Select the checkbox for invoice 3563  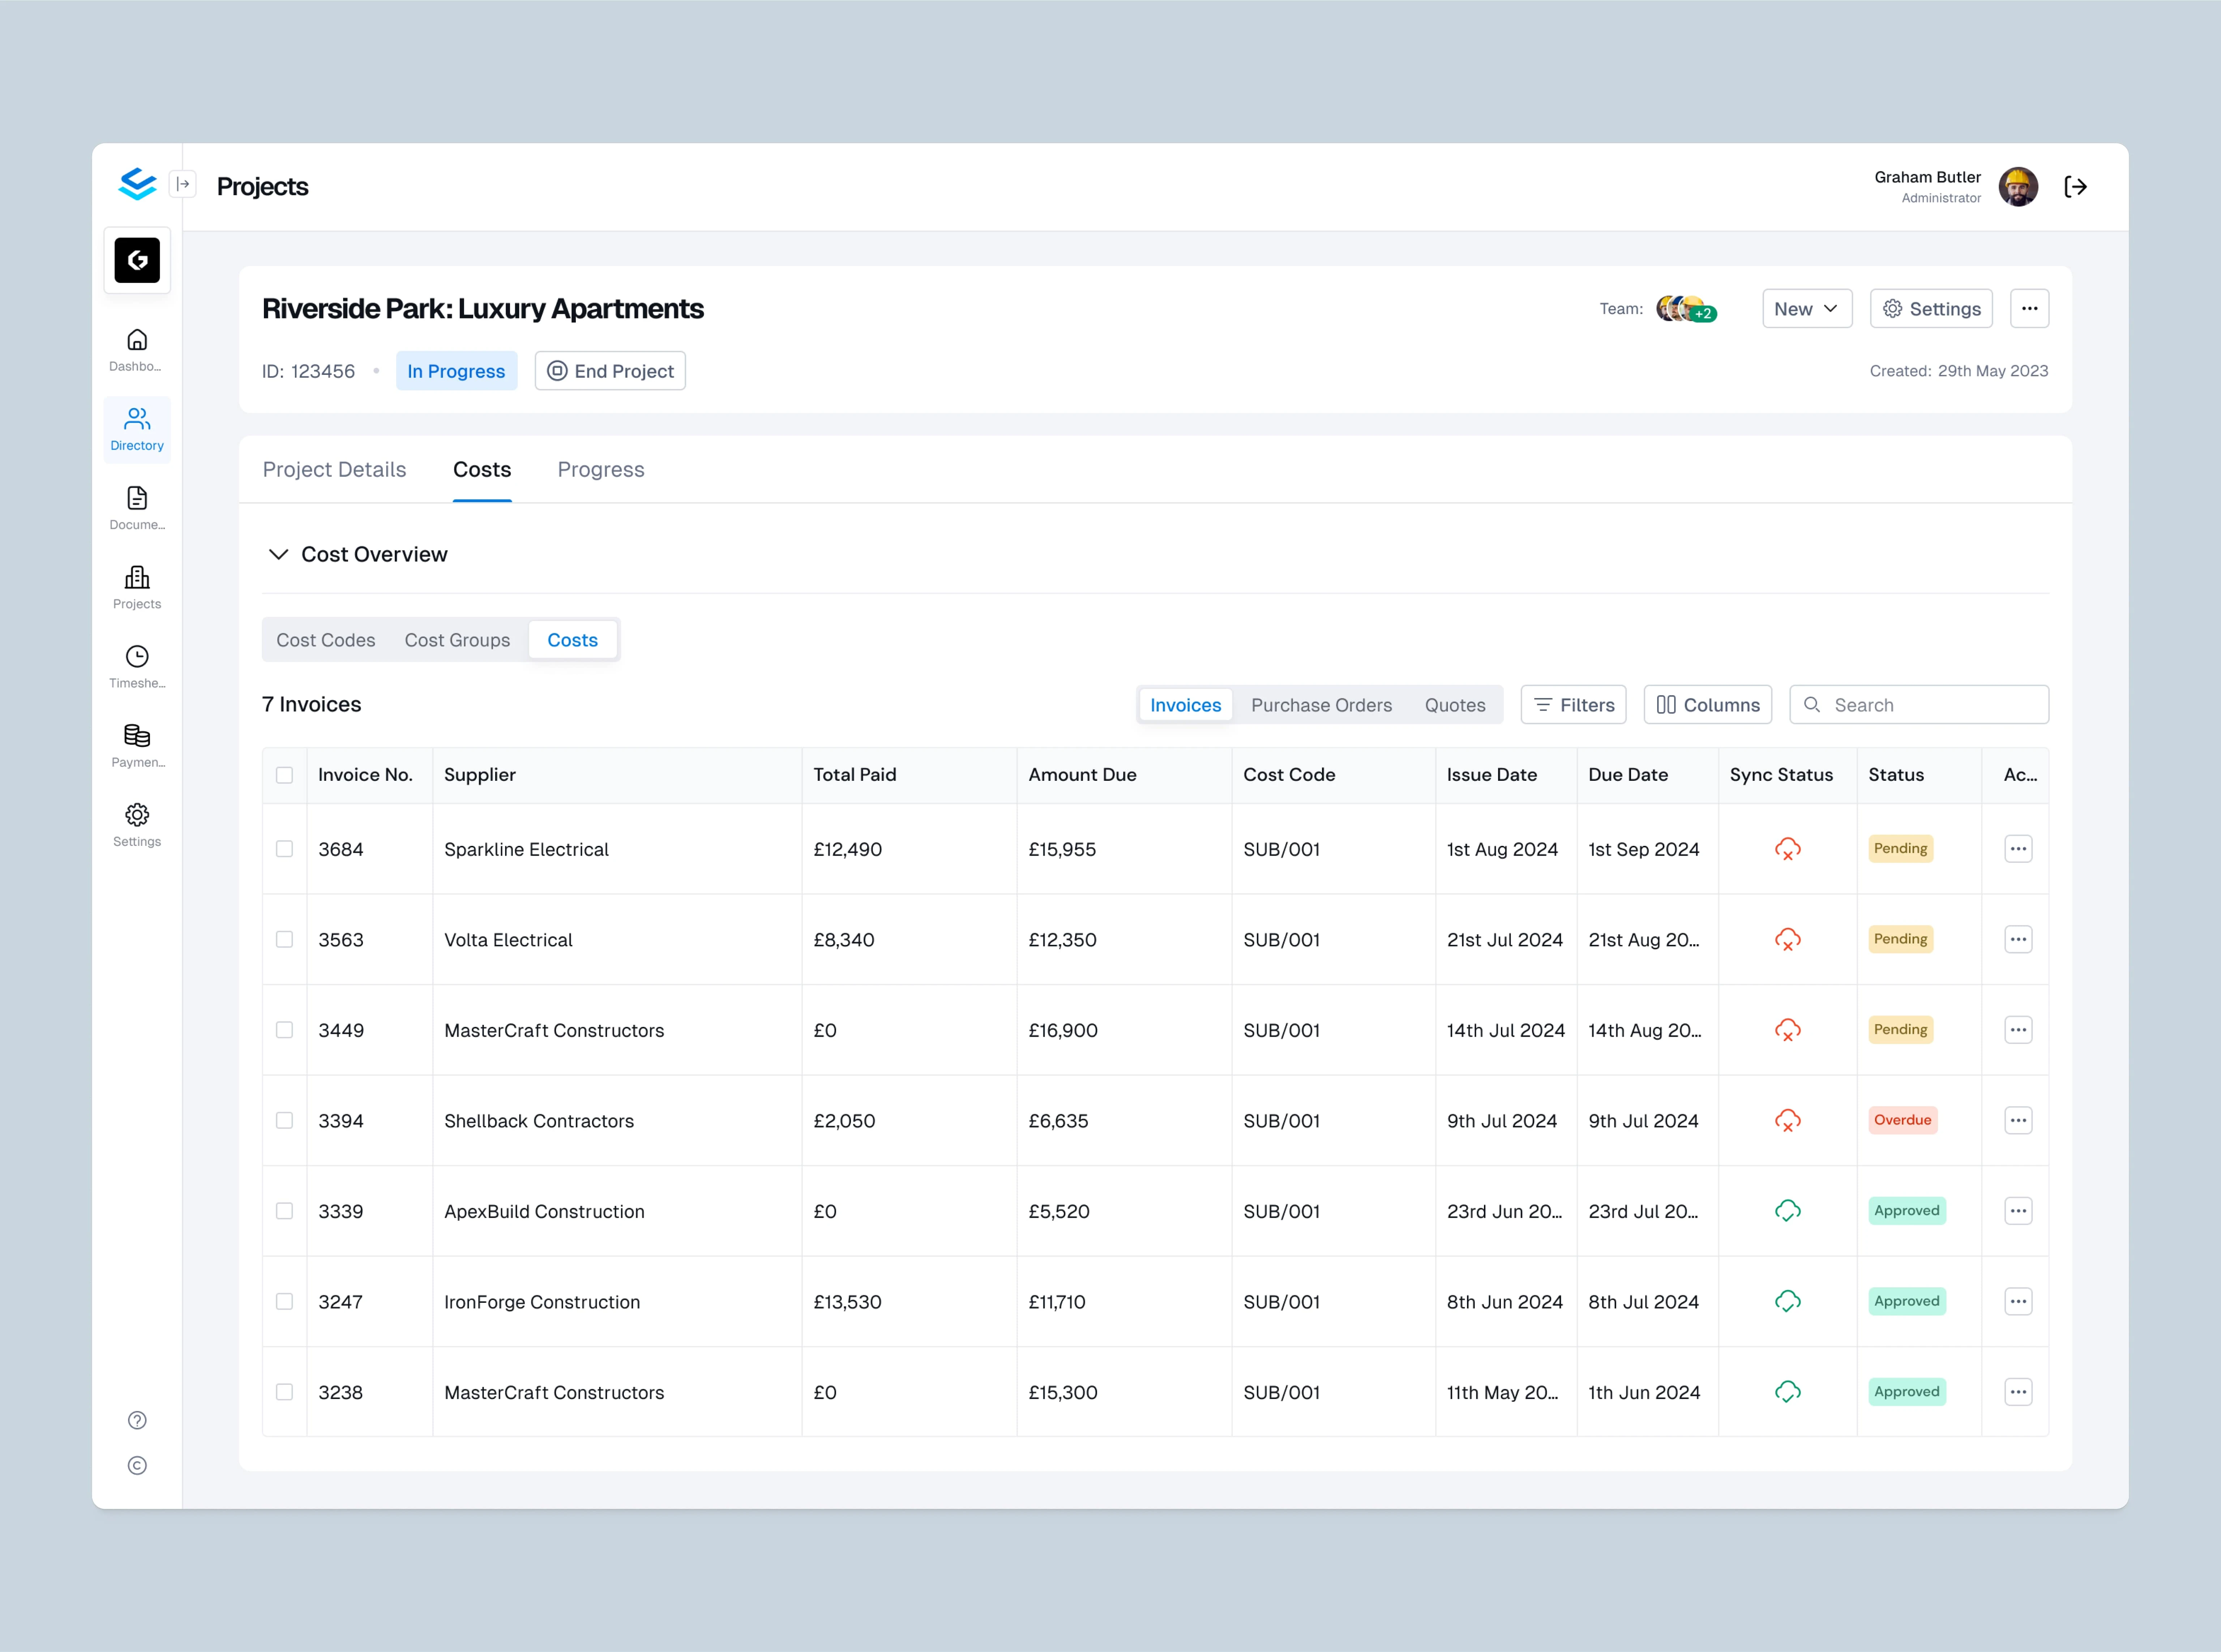[x=285, y=939]
